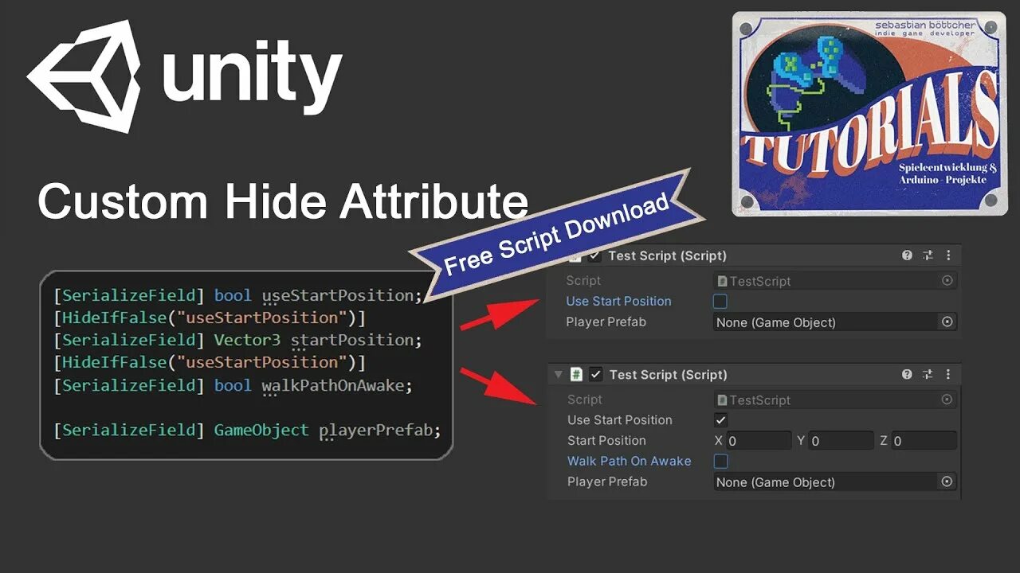Open help for the upper Test Script component
1020x573 pixels.
pos(907,255)
